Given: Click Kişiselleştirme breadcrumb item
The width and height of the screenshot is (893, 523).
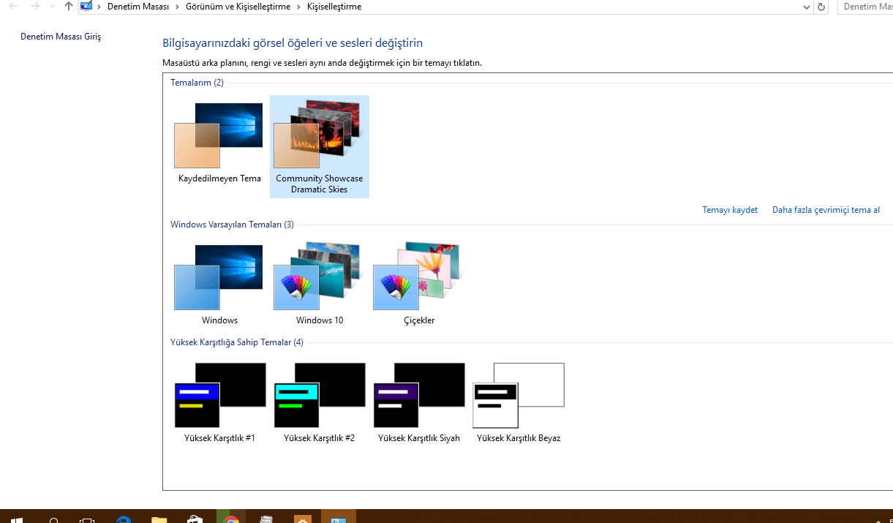Looking at the screenshot, I should click(334, 7).
